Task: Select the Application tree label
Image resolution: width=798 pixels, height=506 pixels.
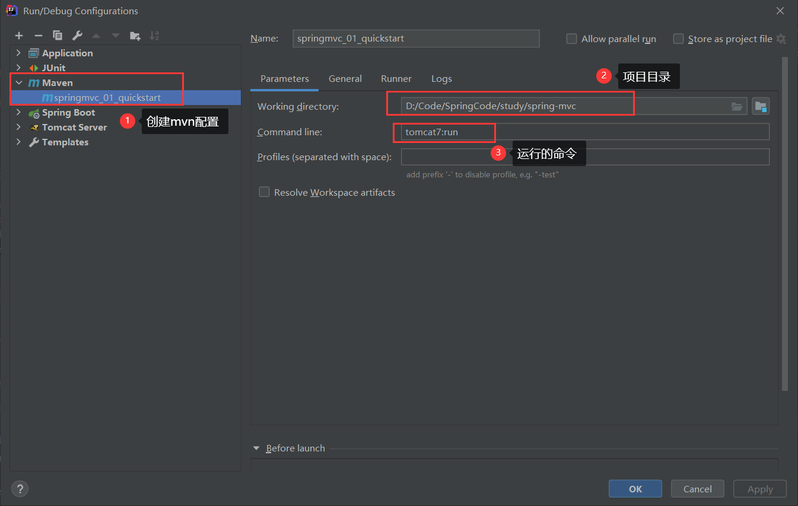Action: click(68, 53)
